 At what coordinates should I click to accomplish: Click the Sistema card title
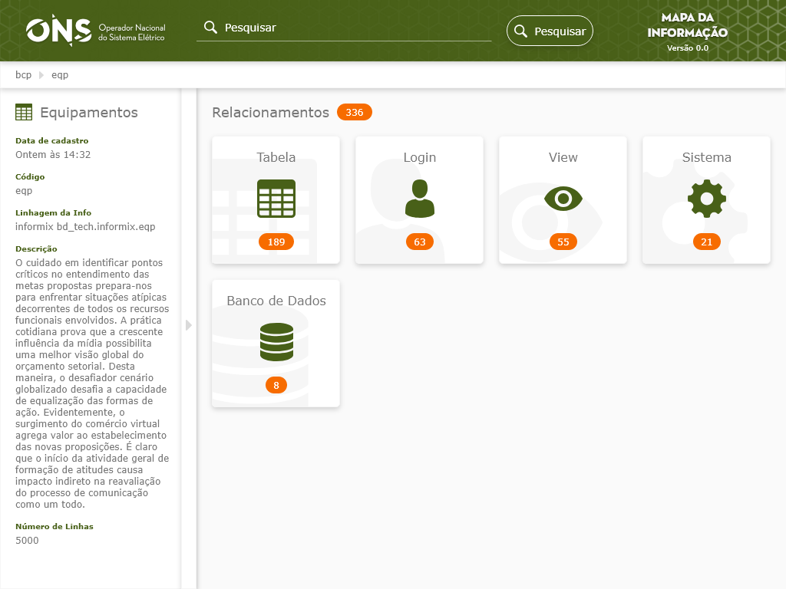point(707,157)
